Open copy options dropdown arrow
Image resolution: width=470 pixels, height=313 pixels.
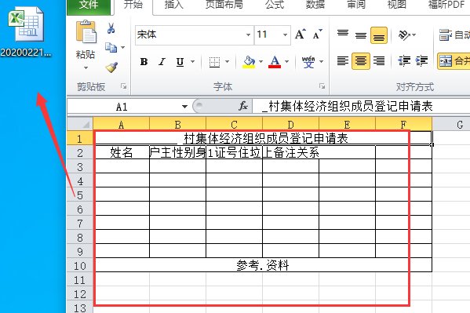123,47
